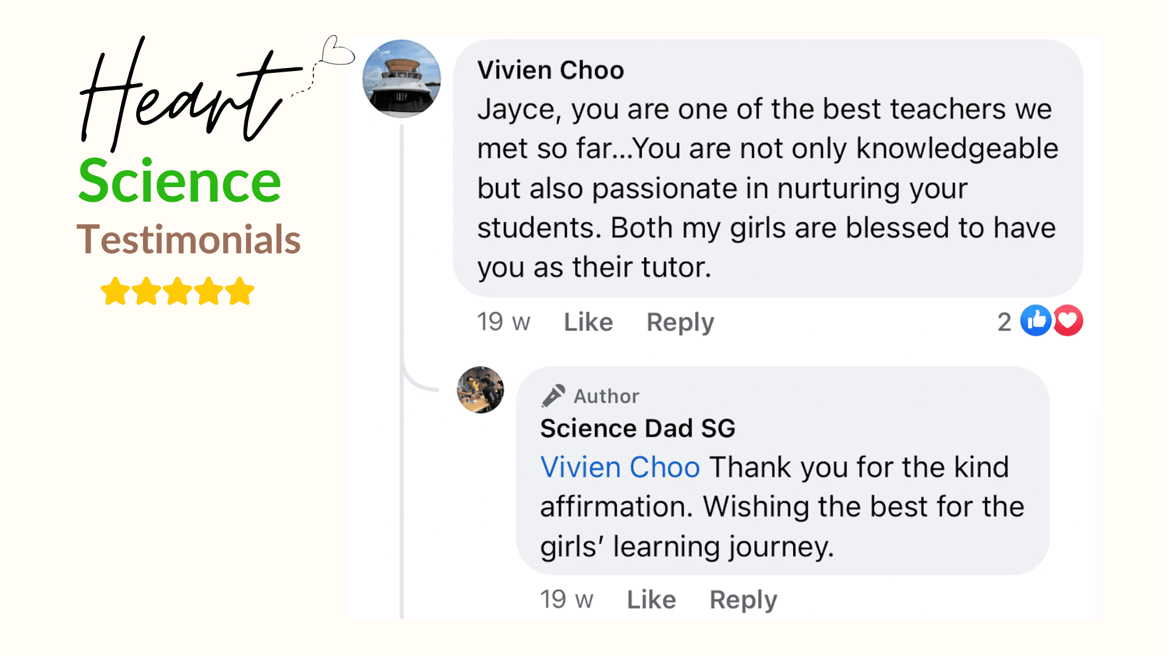Click the fifth yellow rating star
The height and width of the screenshot is (656, 1167).
(240, 292)
